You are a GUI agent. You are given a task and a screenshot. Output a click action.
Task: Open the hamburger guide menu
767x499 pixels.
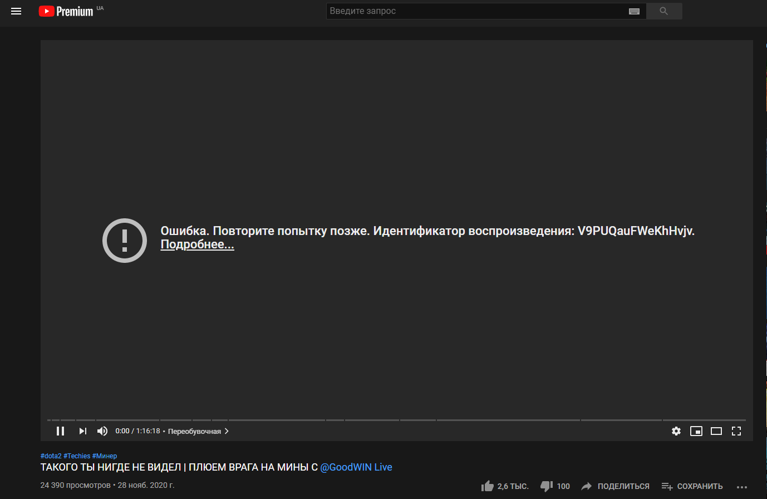click(x=16, y=11)
